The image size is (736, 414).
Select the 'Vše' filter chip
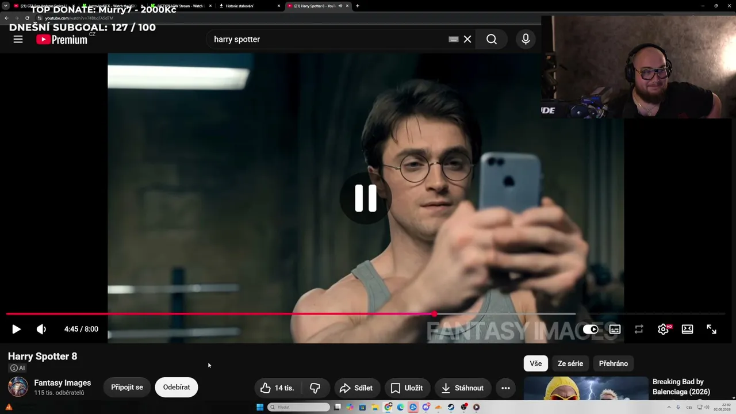(x=536, y=363)
